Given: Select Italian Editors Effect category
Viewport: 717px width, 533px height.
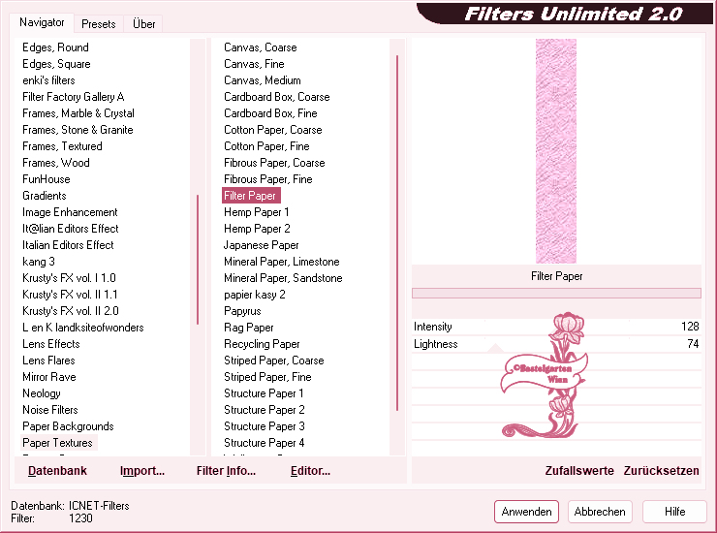Looking at the screenshot, I should [x=68, y=245].
